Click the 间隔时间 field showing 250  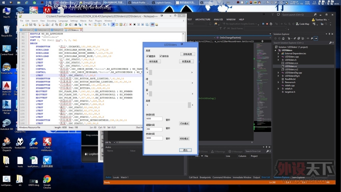pos(154,129)
